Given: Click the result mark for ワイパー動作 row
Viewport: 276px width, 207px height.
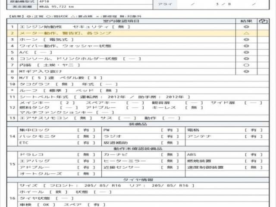Looking at the screenshot, I should [x=246, y=46].
